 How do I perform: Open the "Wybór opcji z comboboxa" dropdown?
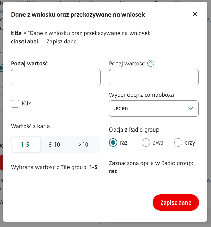tap(153, 108)
